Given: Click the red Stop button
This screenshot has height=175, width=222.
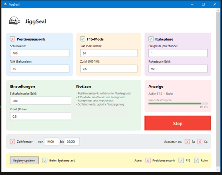Looking at the screenshot, I should point(178,123).
